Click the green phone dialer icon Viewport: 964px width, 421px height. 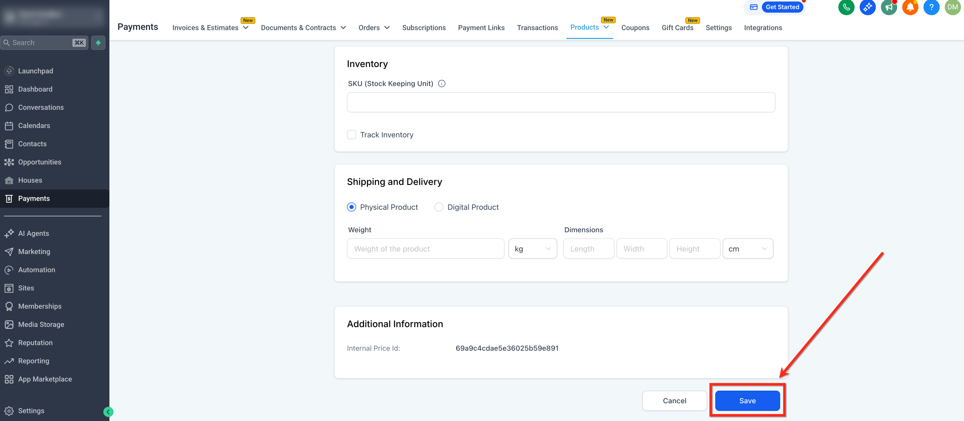(x=846, y=7)
